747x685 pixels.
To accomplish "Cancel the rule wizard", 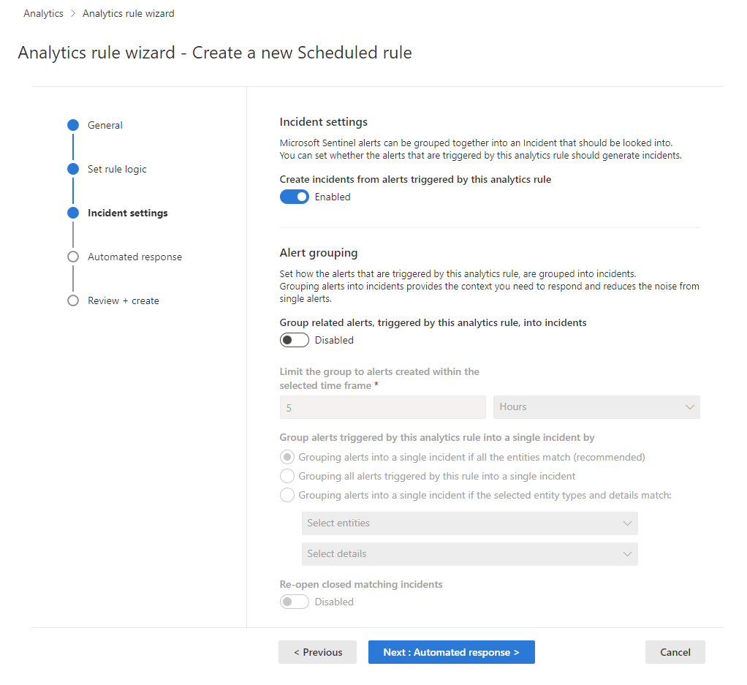I will pyautogui.click(x=674, y=652).
